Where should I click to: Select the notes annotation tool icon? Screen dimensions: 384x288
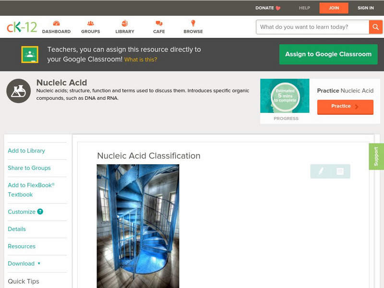(340, 171)
